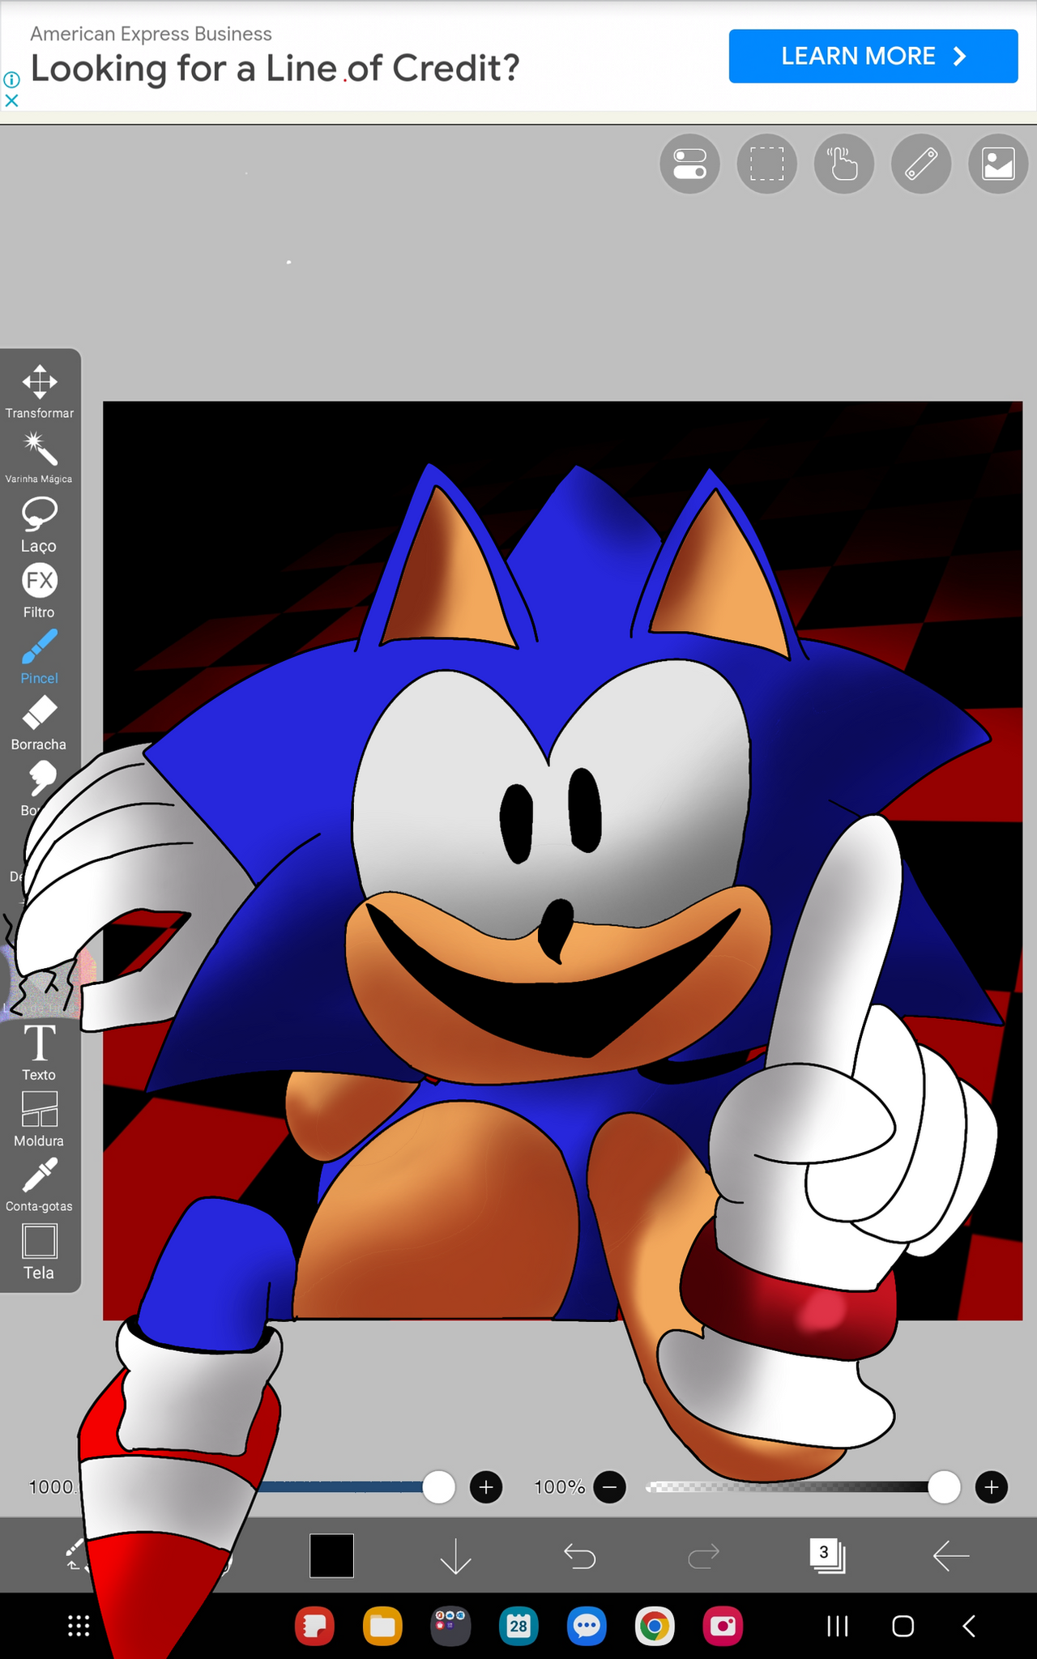The width and height of the screenshot is (1037, 1659).
Task: Open the stabilizer hand icon
Action: coord(843,164)
